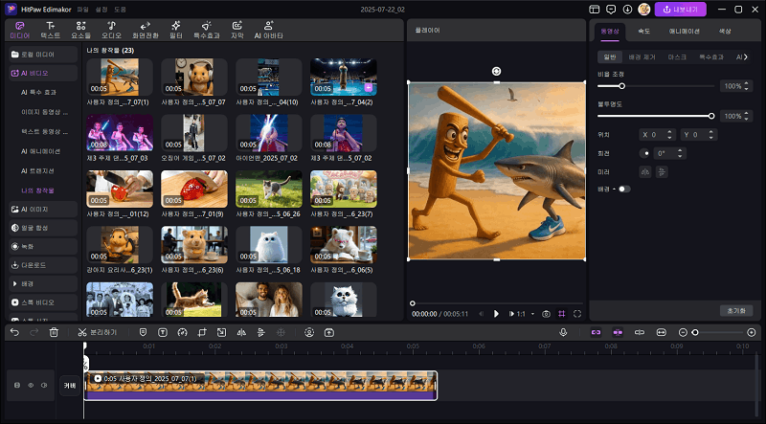Click the feedback message icon in title bar
This screenshot has width=766, height=424.
click(x=611, y=10)
